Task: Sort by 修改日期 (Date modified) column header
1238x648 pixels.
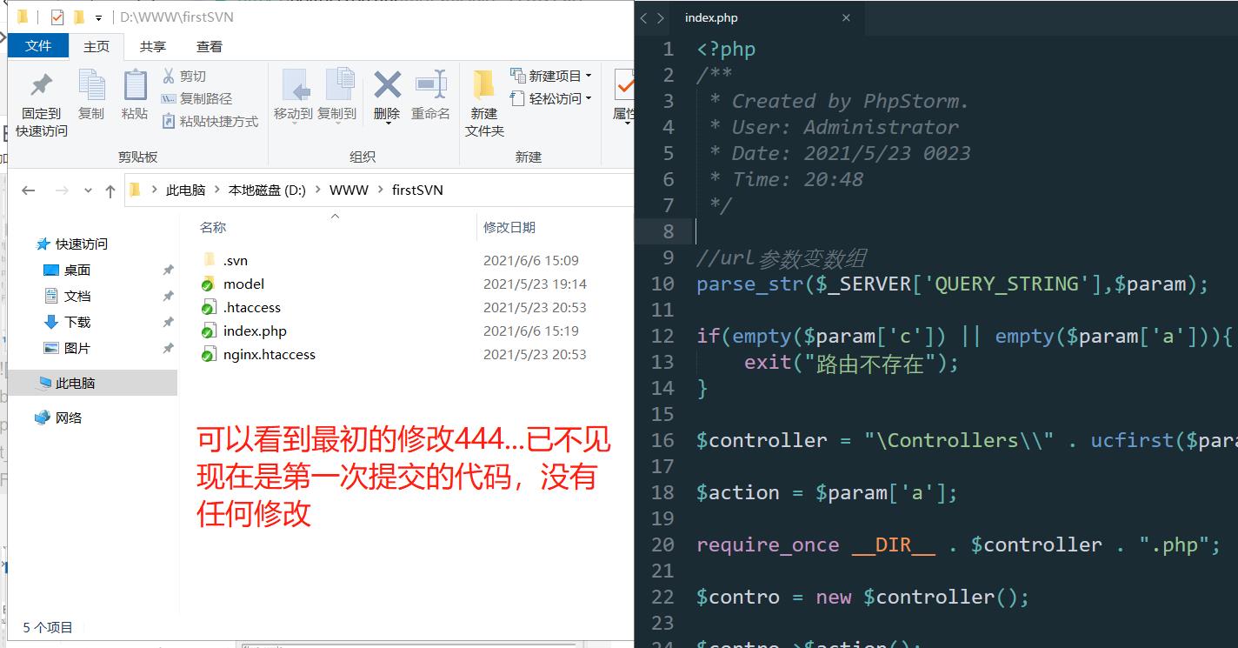Action: (509, 227)
